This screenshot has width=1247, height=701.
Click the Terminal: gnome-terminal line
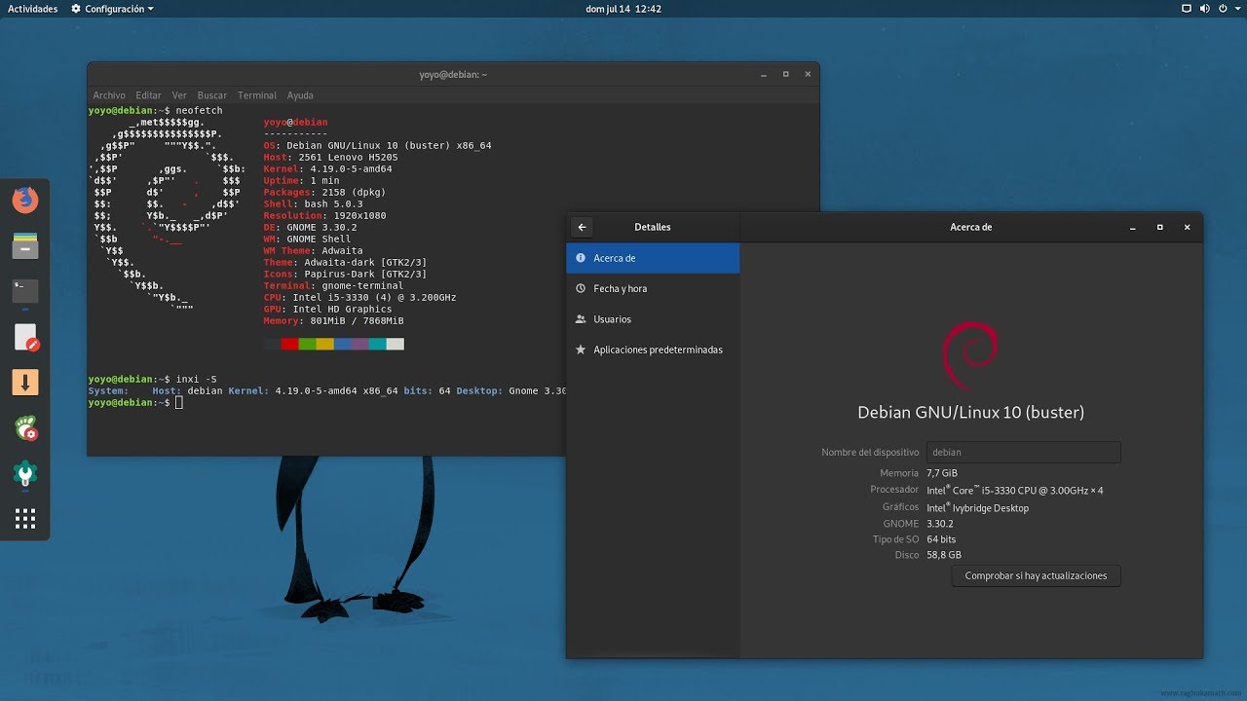[333, 286]
